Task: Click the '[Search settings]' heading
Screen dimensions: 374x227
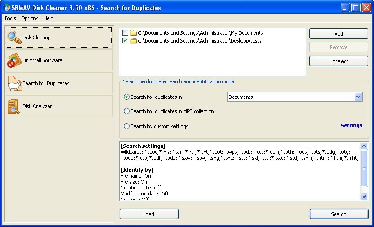Action: pyautogui.click(x=143, y=146)
